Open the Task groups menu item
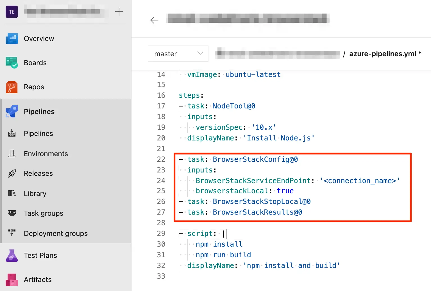Viewport: 431px width, 291px height. (43, 213)
